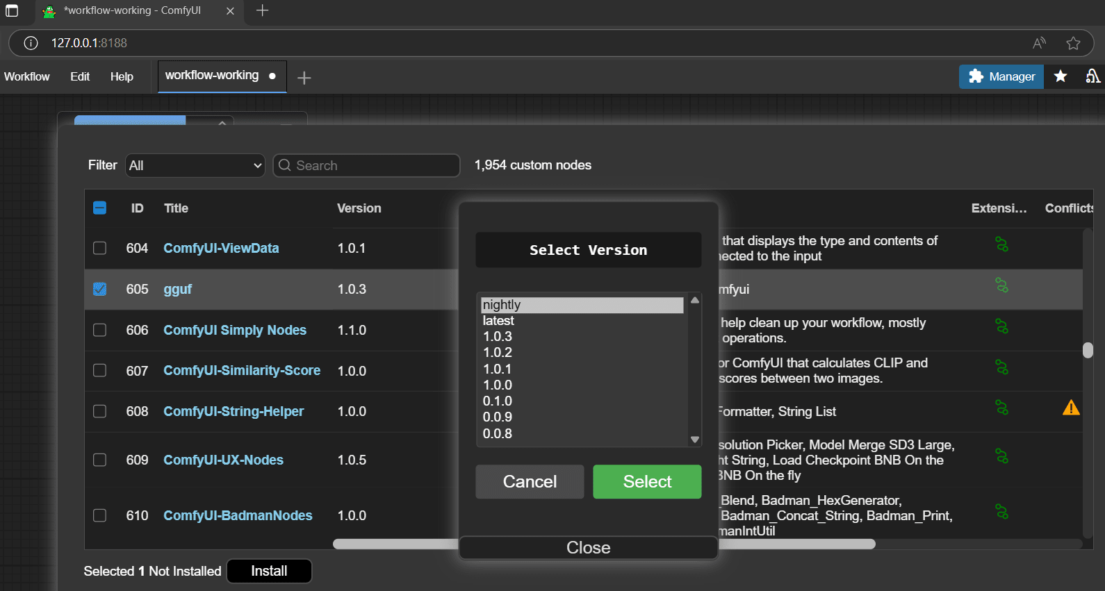Click extension link icon for ComfyUI Simply Nodes
This screenshot has width=1105, height=591.
click(x=1001, y=326)
